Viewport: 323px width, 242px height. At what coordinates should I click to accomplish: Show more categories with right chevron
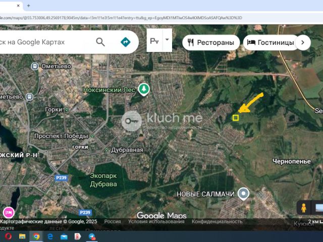(303, 42)
